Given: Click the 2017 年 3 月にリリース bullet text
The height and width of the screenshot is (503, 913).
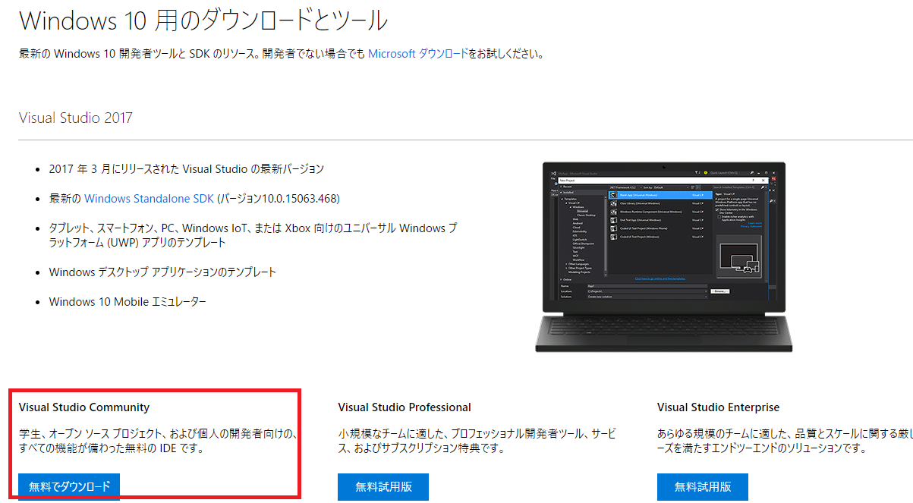Looking at the screenshot, I should pos(187,168).
